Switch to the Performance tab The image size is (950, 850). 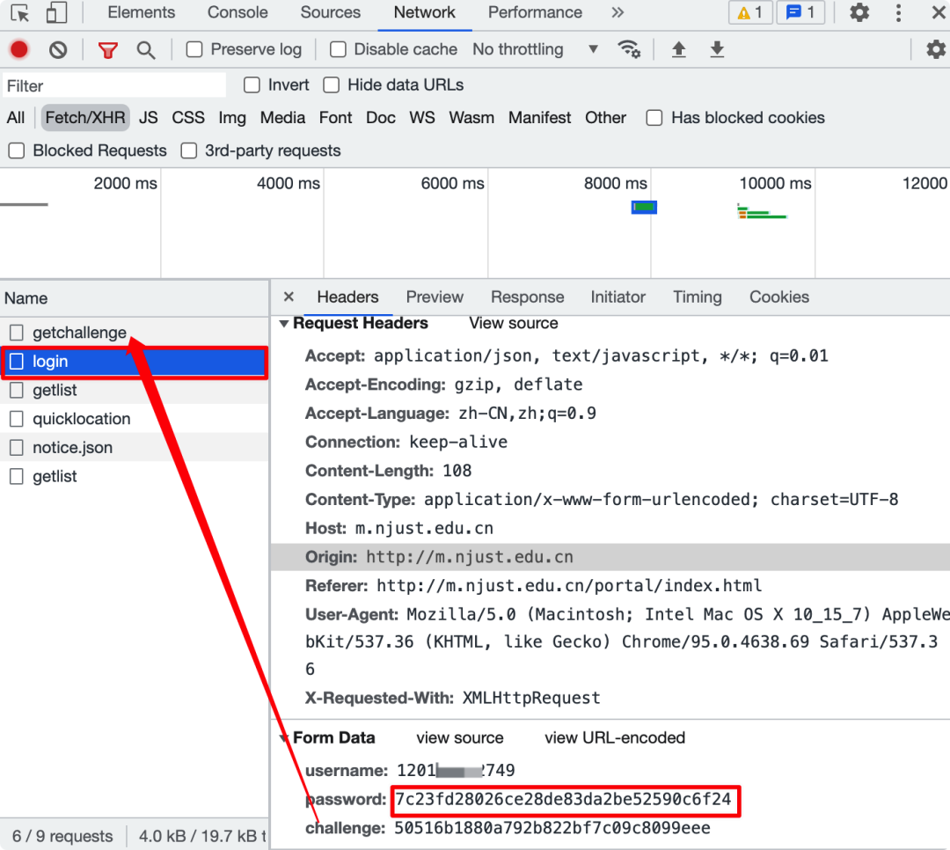pos(535,12)
